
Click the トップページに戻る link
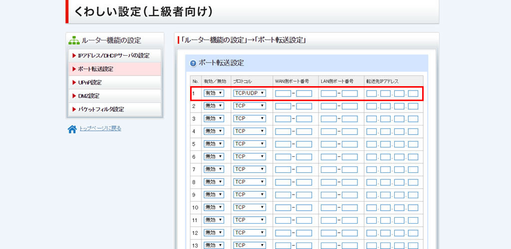click(100, 128)
